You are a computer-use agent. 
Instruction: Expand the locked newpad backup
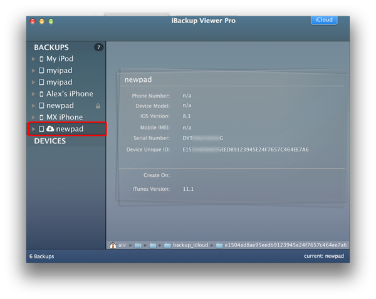34,106
